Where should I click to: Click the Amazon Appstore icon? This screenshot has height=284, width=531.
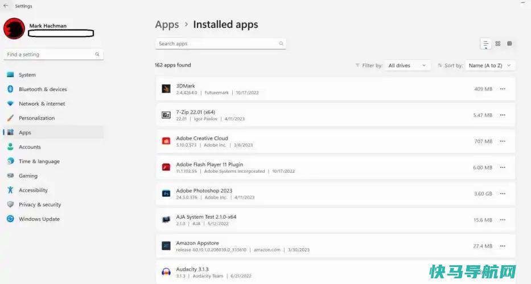pyautogui.click(x=166, y=246)
